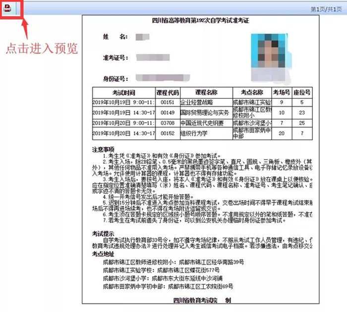The image size is (347, 312).
Task: Click the 考场号 column header
Action: [282, 92]
